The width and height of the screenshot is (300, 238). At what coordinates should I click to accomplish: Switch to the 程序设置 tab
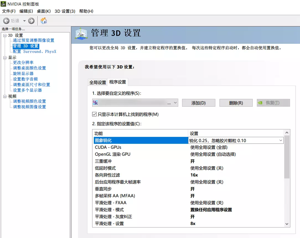[x=118, y=82]
